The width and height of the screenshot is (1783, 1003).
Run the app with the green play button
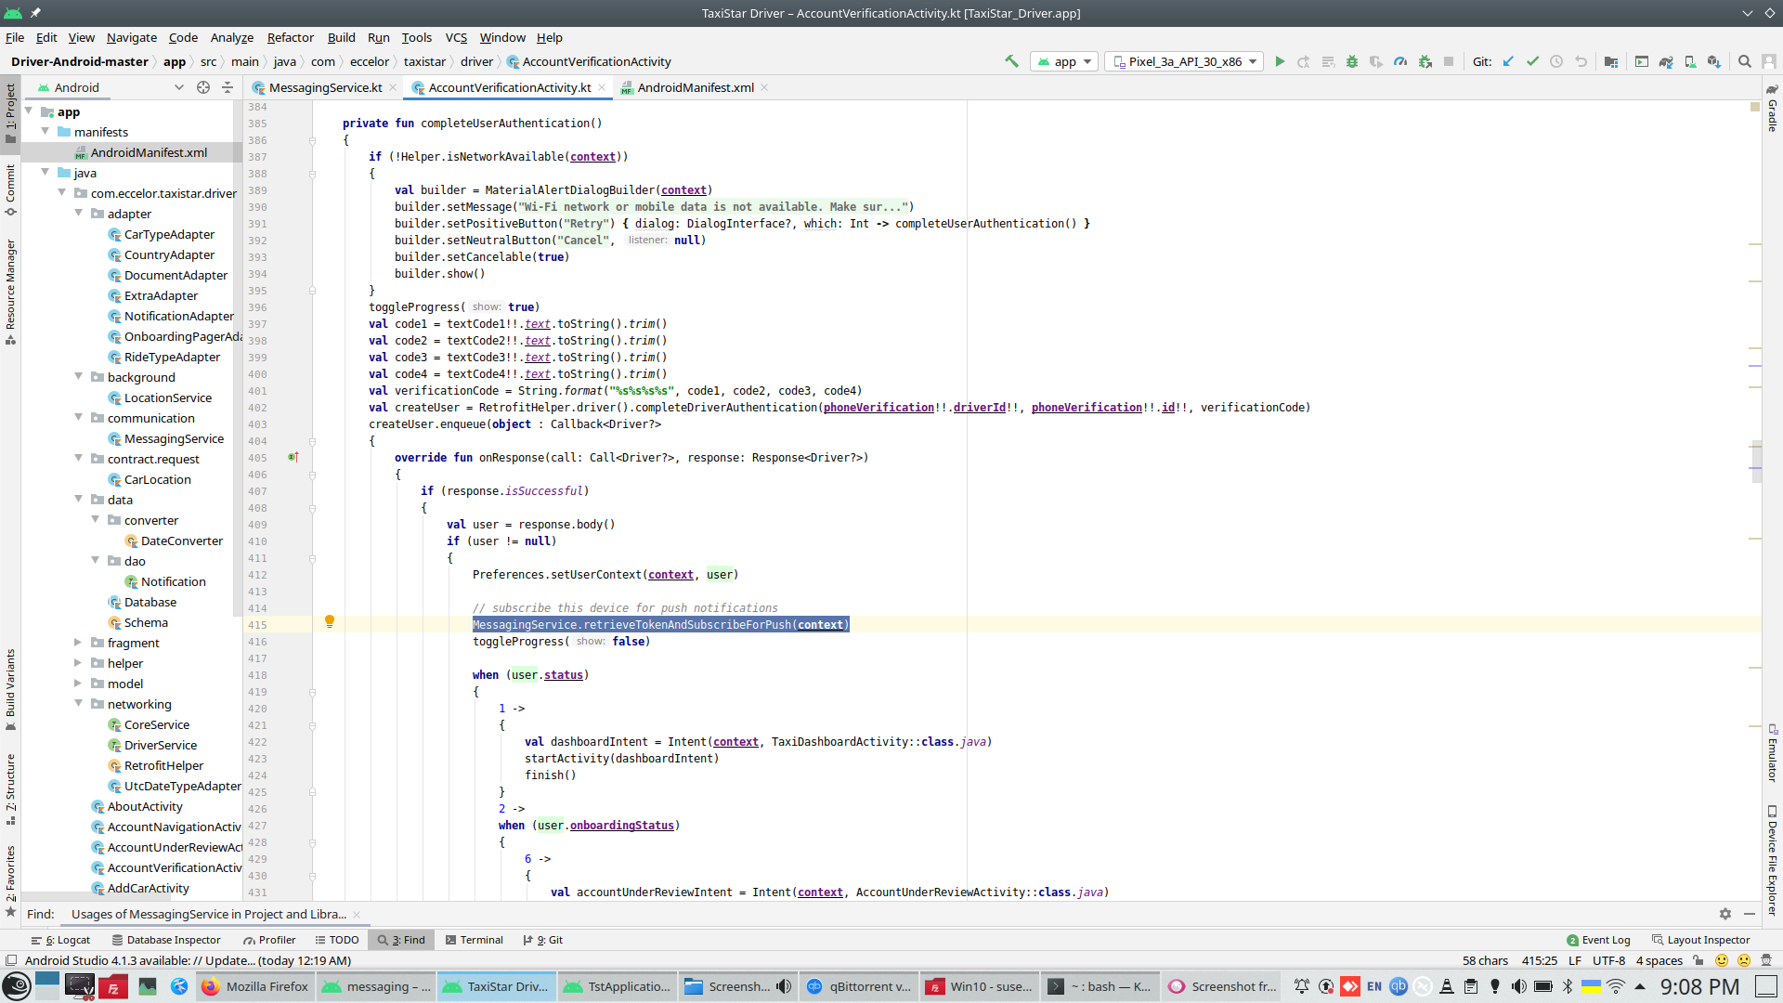coord(1280,61)
